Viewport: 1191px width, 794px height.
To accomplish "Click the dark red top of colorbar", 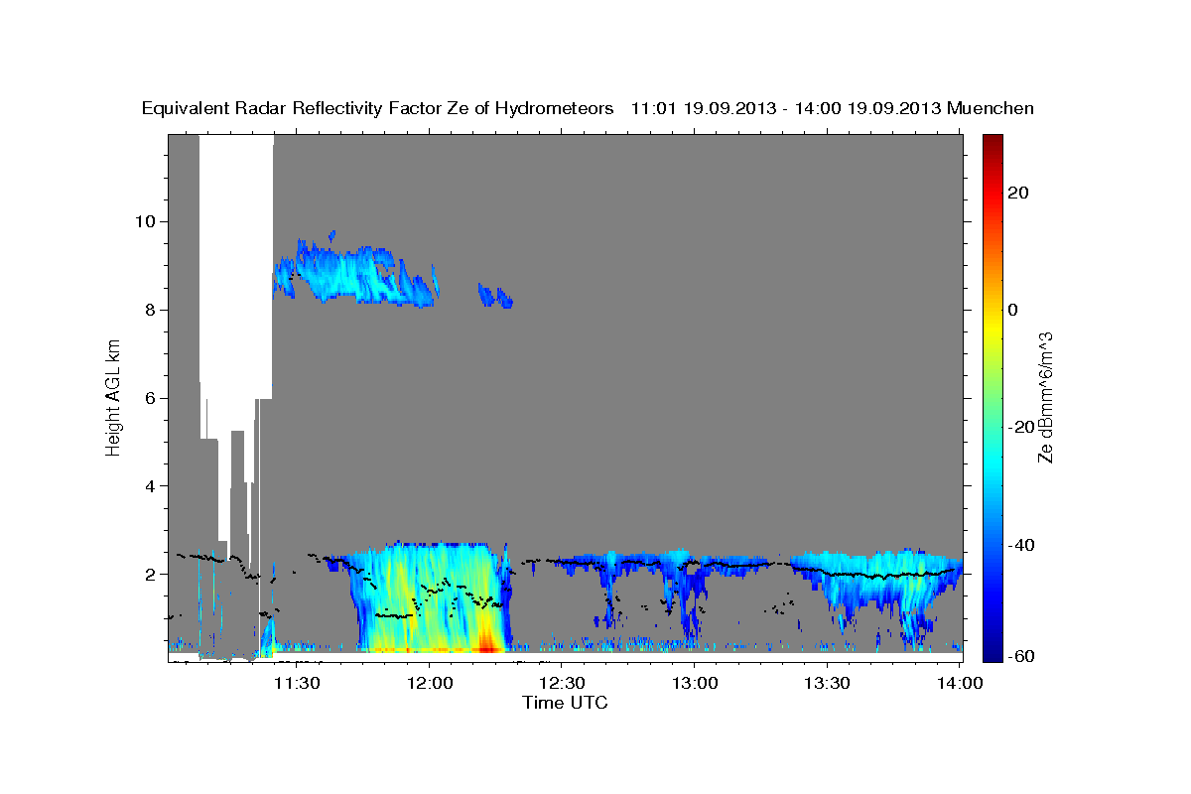I will coord(992,141).
